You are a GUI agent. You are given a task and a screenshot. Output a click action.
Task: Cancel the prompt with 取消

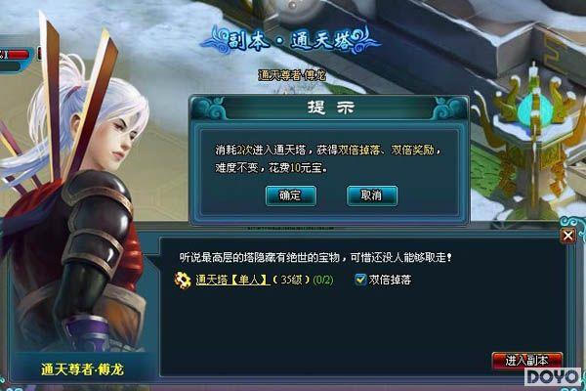pyautogui.click(x=372, y=195)
